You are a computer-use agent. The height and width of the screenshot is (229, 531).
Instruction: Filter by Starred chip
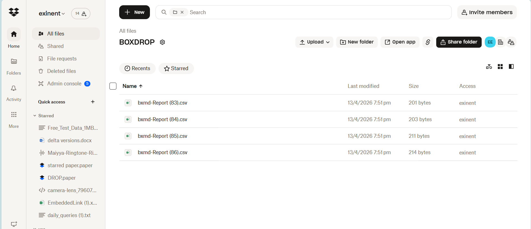(x=176, y=68)
